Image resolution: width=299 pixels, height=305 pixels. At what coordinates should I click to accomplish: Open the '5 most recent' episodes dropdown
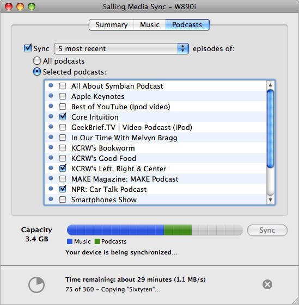point(121,48)
